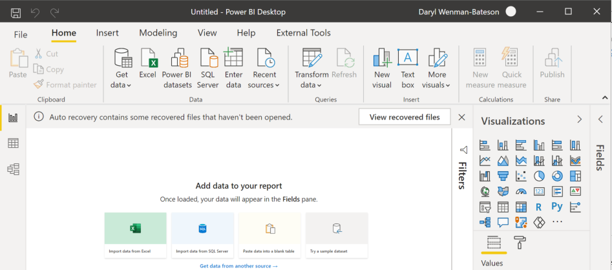This screenshot has width=612, height=270.
Task: Click Copy in the Clipboard group
Action: pos(48,69)
